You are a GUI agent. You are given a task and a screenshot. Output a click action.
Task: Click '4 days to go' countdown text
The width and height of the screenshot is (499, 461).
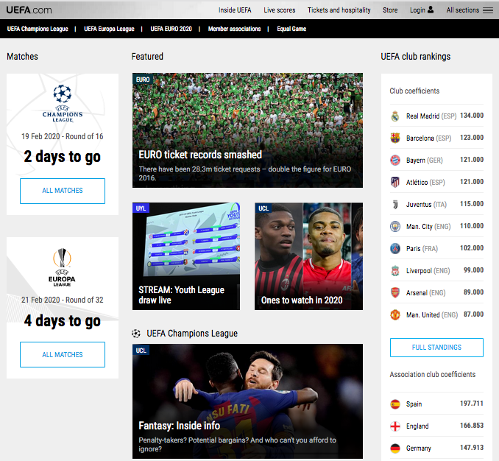63,321
